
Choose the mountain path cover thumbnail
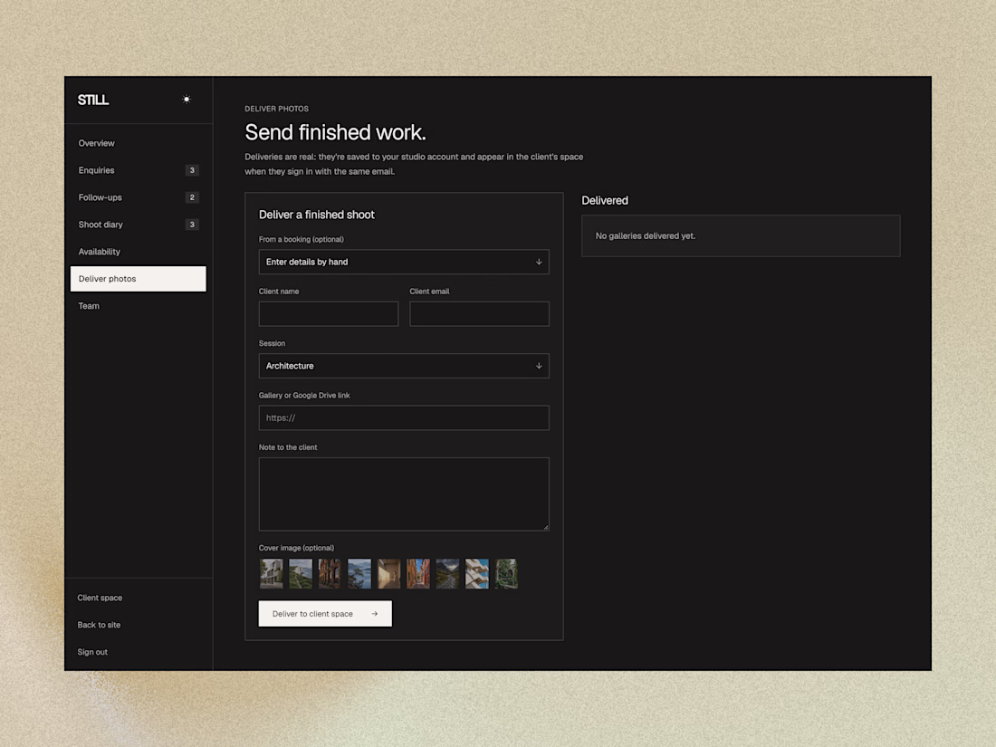[x=448, y=573]
